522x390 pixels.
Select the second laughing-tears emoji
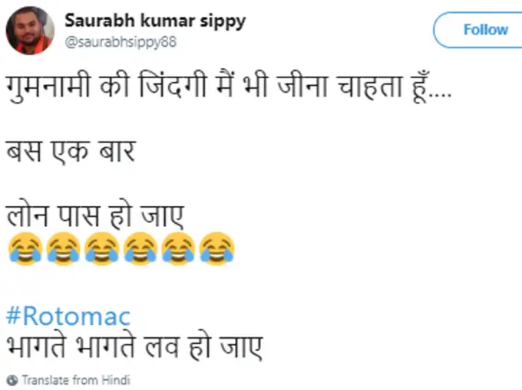[x=63, y=250]
